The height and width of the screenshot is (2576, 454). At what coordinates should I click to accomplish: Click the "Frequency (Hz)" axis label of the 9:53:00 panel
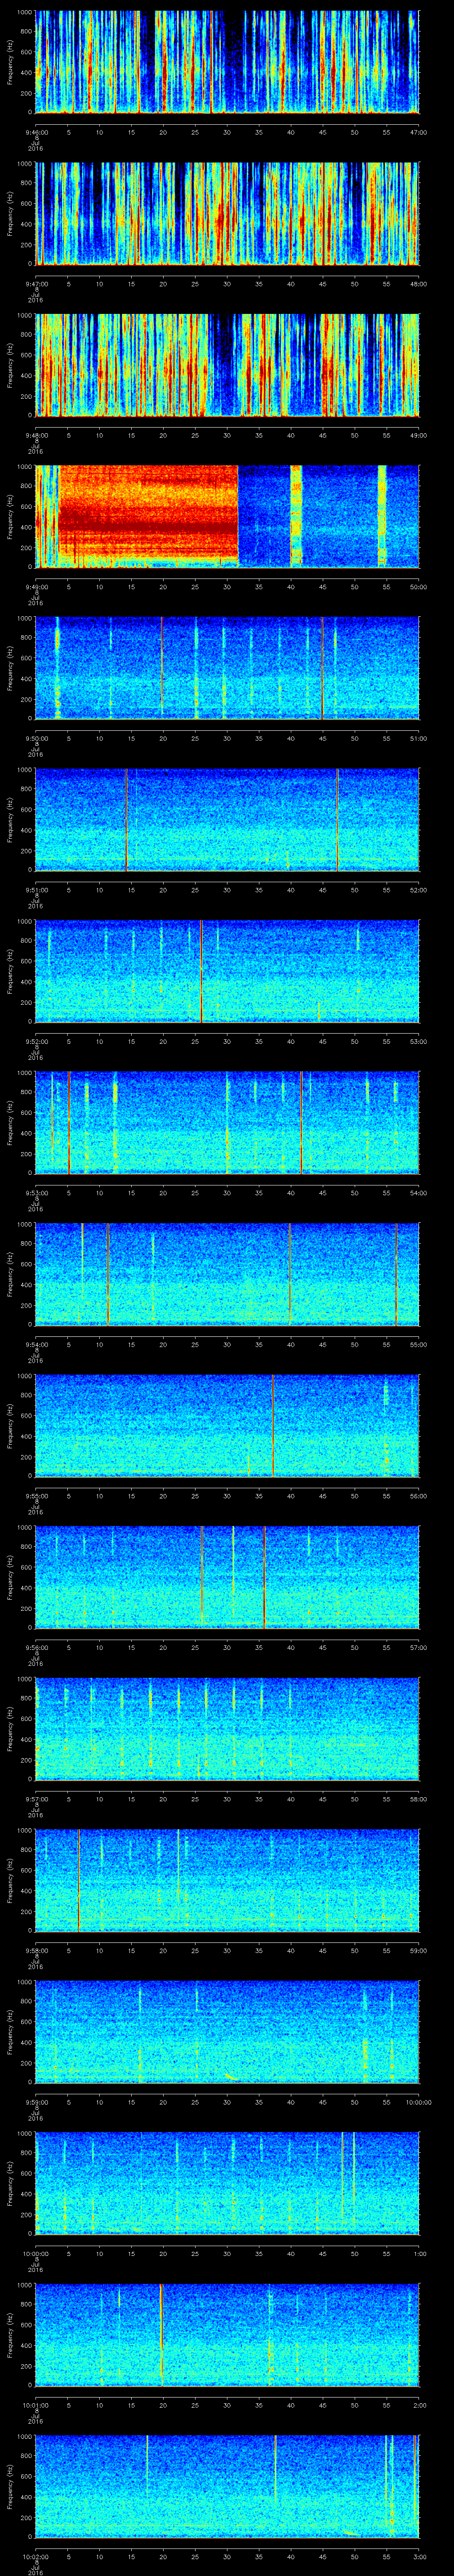point(10,1122)
